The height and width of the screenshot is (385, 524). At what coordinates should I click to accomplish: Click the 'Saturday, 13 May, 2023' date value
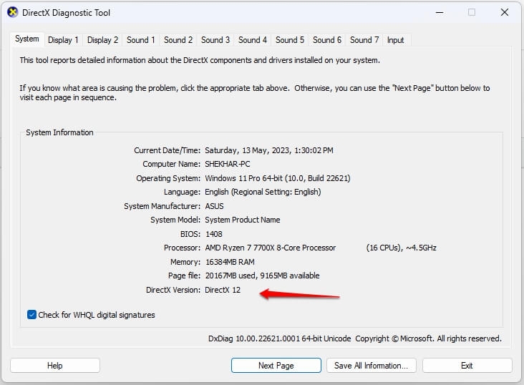click(x=269, y=150)
